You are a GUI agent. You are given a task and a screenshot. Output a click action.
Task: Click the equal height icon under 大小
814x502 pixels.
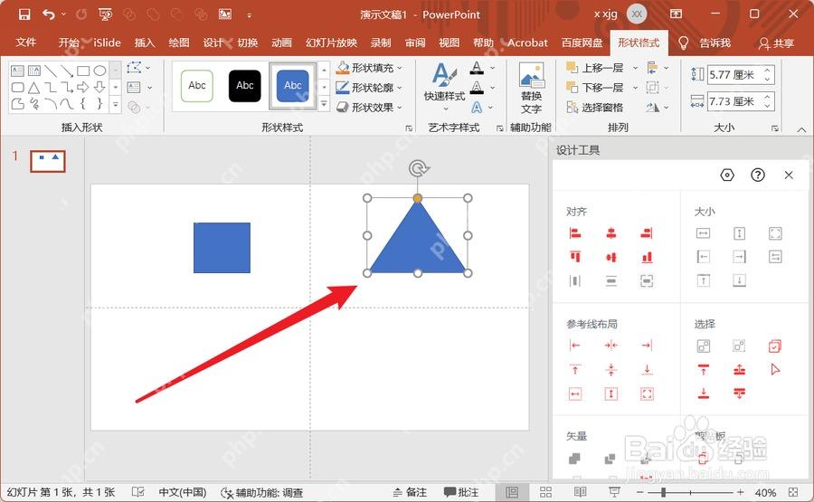(x=739, y=233)
